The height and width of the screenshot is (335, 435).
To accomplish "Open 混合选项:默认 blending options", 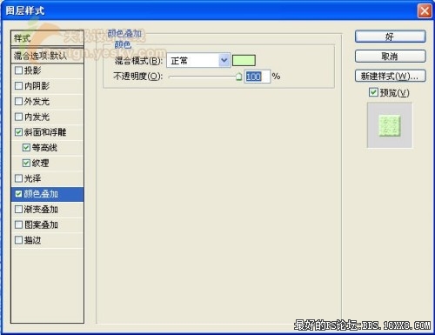I will pyautogui.click(x=47, y=56).
